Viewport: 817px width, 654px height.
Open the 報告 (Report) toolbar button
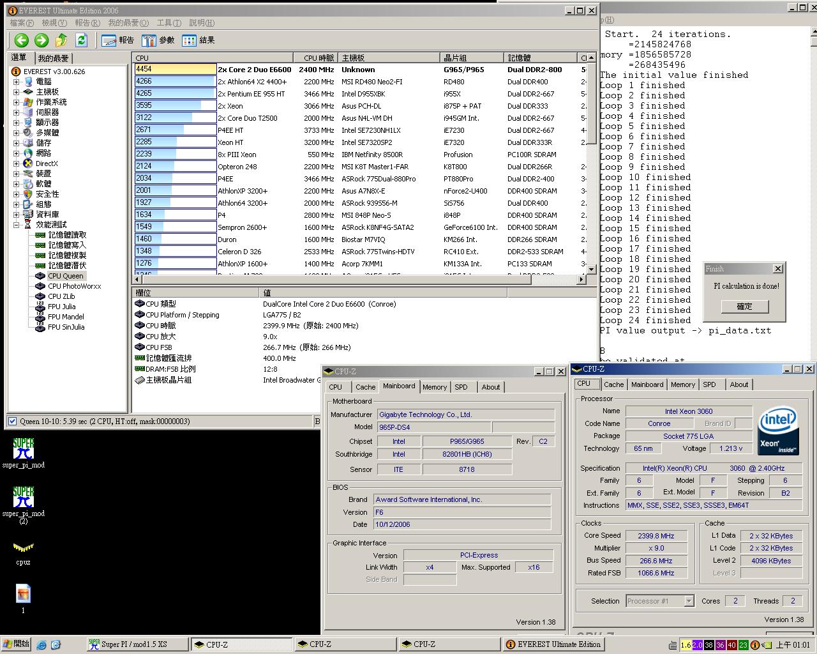click(118, 40)
